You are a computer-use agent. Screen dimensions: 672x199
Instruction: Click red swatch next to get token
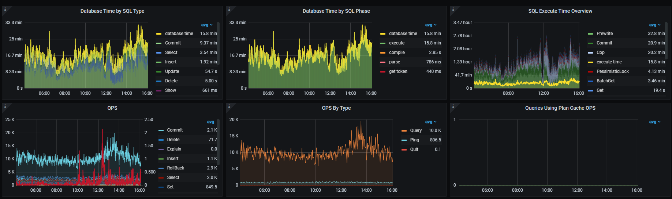382,72
